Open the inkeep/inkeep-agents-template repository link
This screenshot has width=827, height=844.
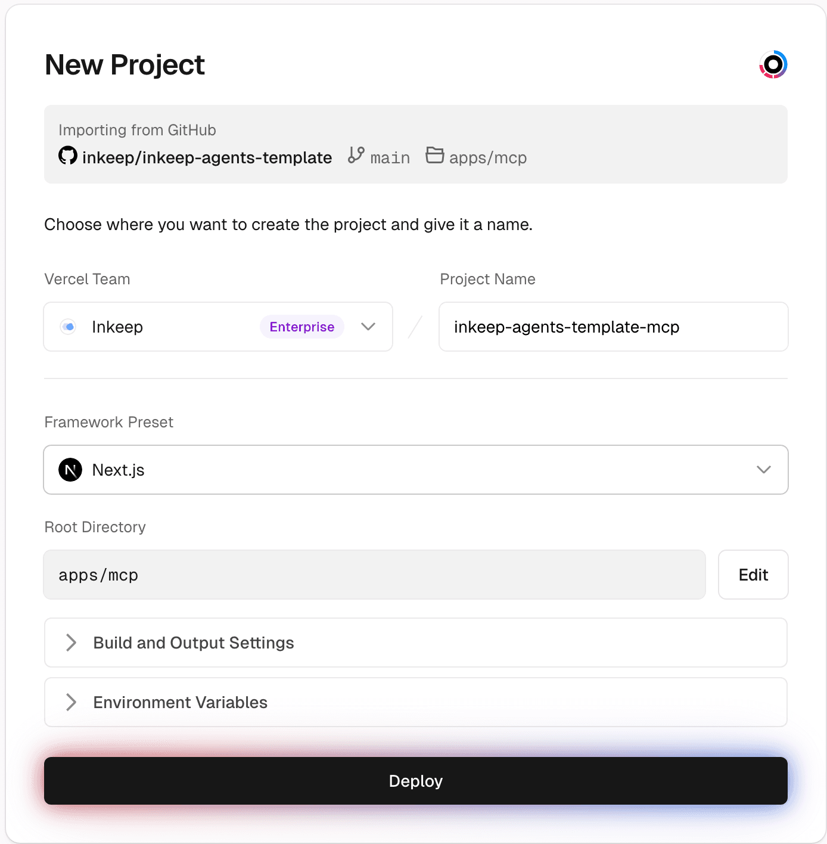(207, 157)
